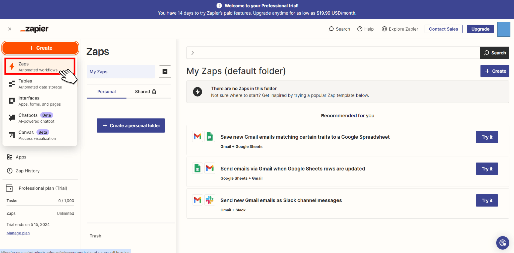514x253 pixels.
Task: Click the Canvas icon in Create menu
Action: [12, 135]
